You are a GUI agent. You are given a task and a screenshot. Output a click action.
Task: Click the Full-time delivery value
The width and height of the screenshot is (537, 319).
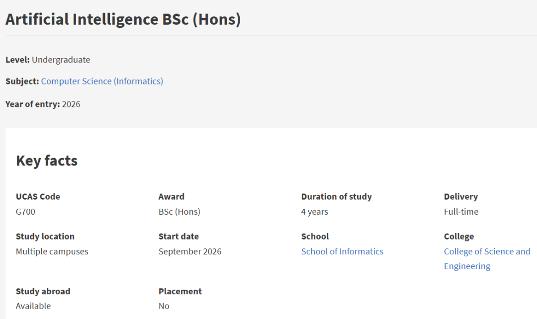(461, 212)
